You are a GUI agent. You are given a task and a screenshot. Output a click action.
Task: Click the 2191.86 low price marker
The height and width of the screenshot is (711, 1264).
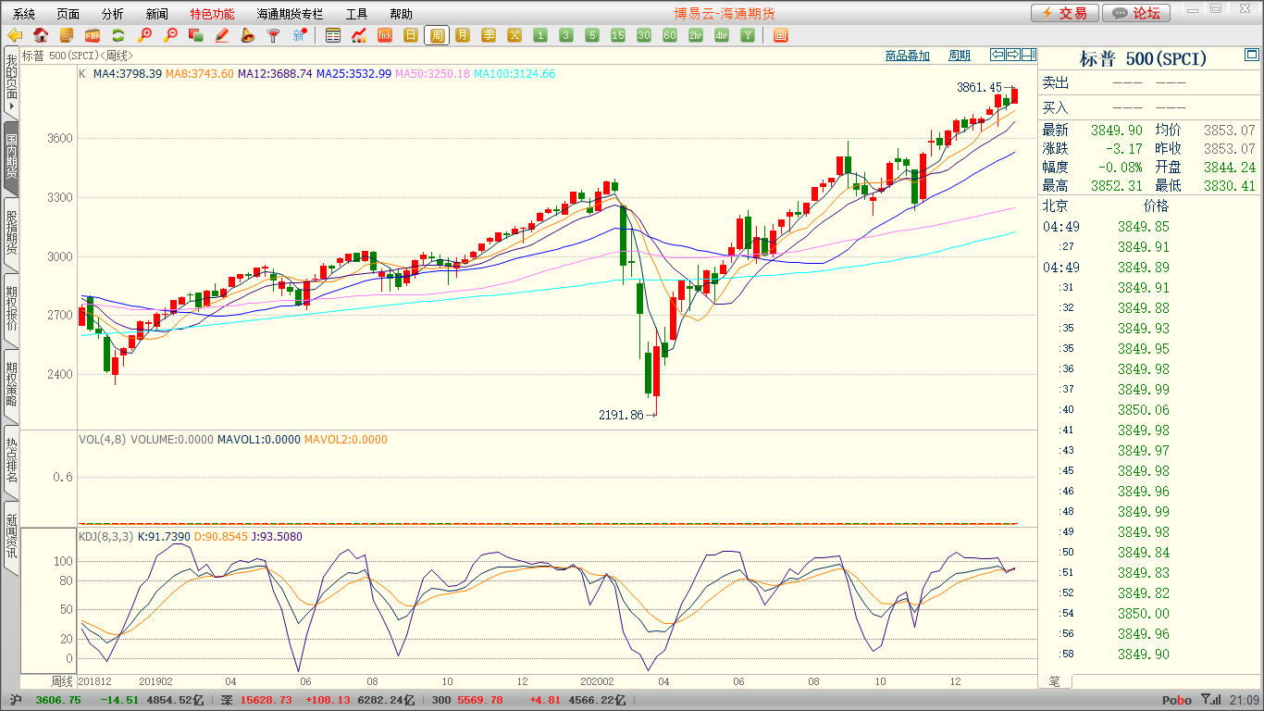621,415
